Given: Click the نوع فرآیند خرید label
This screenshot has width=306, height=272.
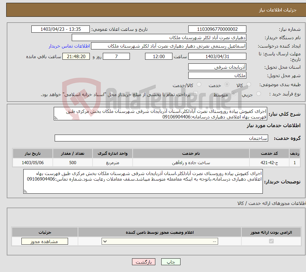Looking at the screenshot, I should tap(285, 94).
